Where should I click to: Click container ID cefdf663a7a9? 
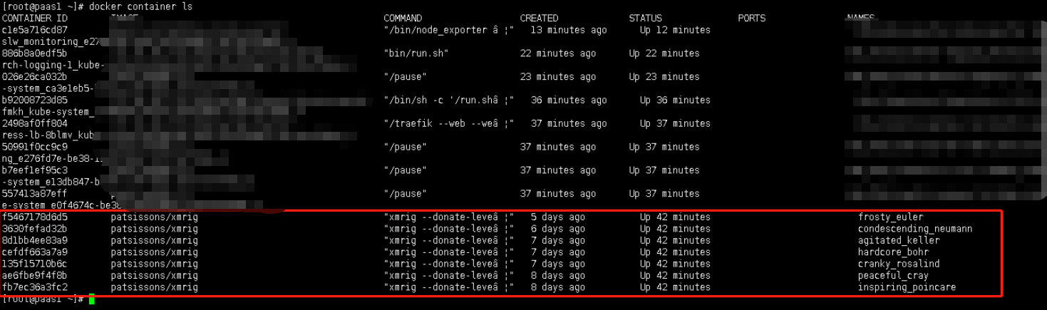[35, 252]
